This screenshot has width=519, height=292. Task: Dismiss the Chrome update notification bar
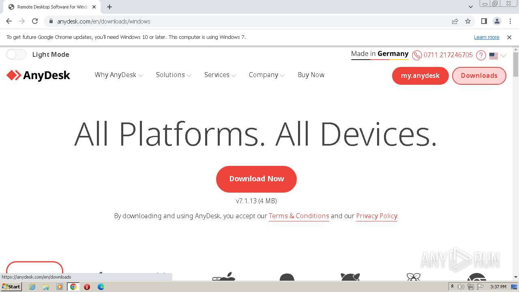pos(509,37)
